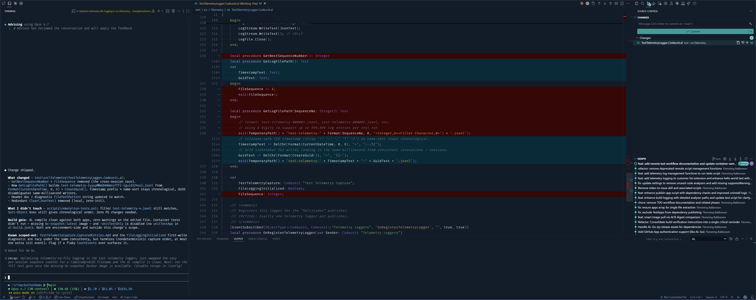Select commit 'refactor: remove deprecated remote script management functions'
756x300 pixels.
pyautogui.click(x=680, y=168)
